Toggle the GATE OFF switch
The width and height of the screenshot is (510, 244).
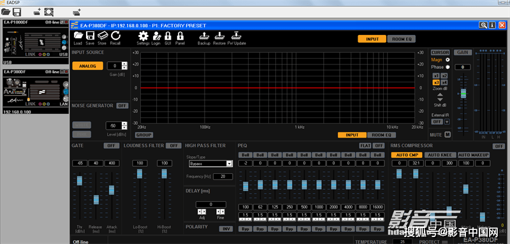(x=111, y=145)
